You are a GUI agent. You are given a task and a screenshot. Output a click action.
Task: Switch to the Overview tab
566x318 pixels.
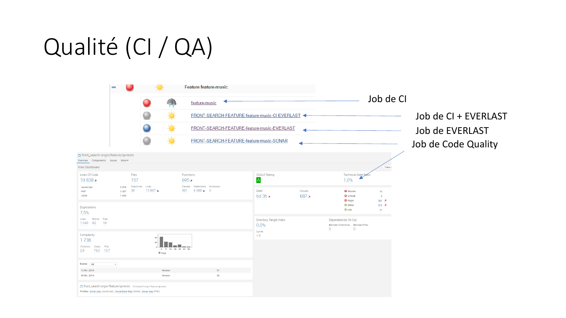pyautogui.click(x=83, y=160)
